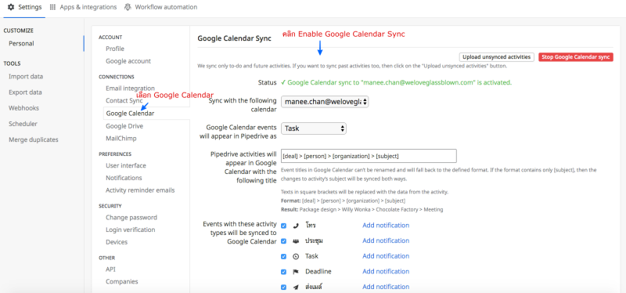Viewport: 626px width, 293px height.
Task: Open API settings
Action: point(110,269)
